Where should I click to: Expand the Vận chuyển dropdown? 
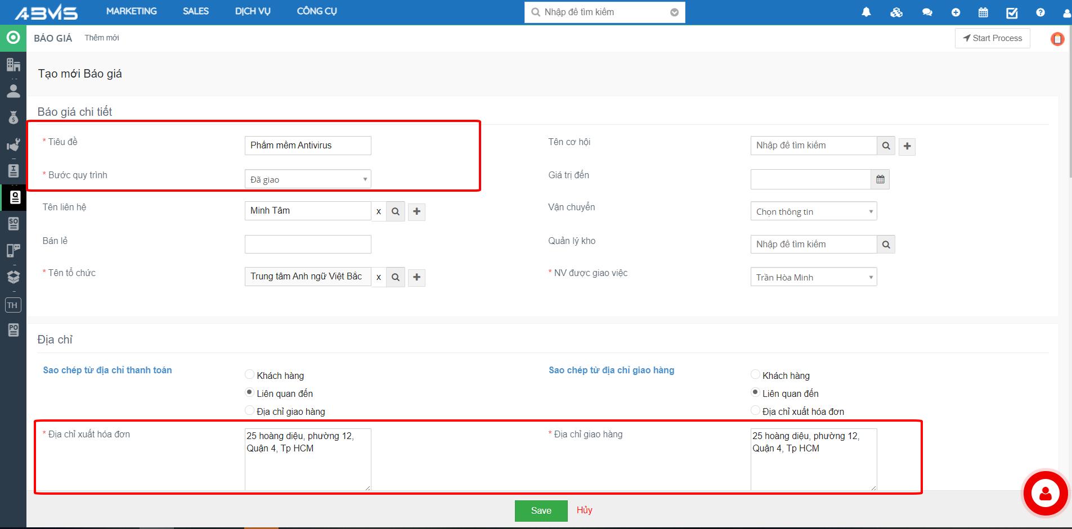click(813, 211)
